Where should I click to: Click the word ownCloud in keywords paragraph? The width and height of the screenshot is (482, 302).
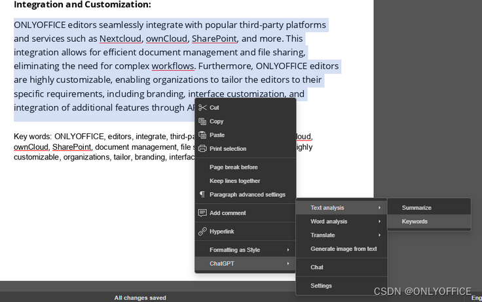click(31, 147)
